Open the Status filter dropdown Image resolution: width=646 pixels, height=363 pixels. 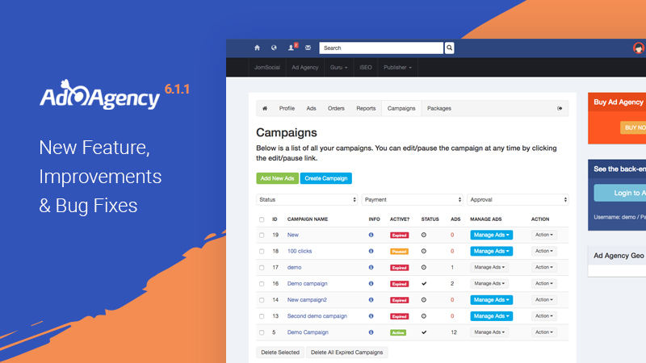click(x=307, y=199)
